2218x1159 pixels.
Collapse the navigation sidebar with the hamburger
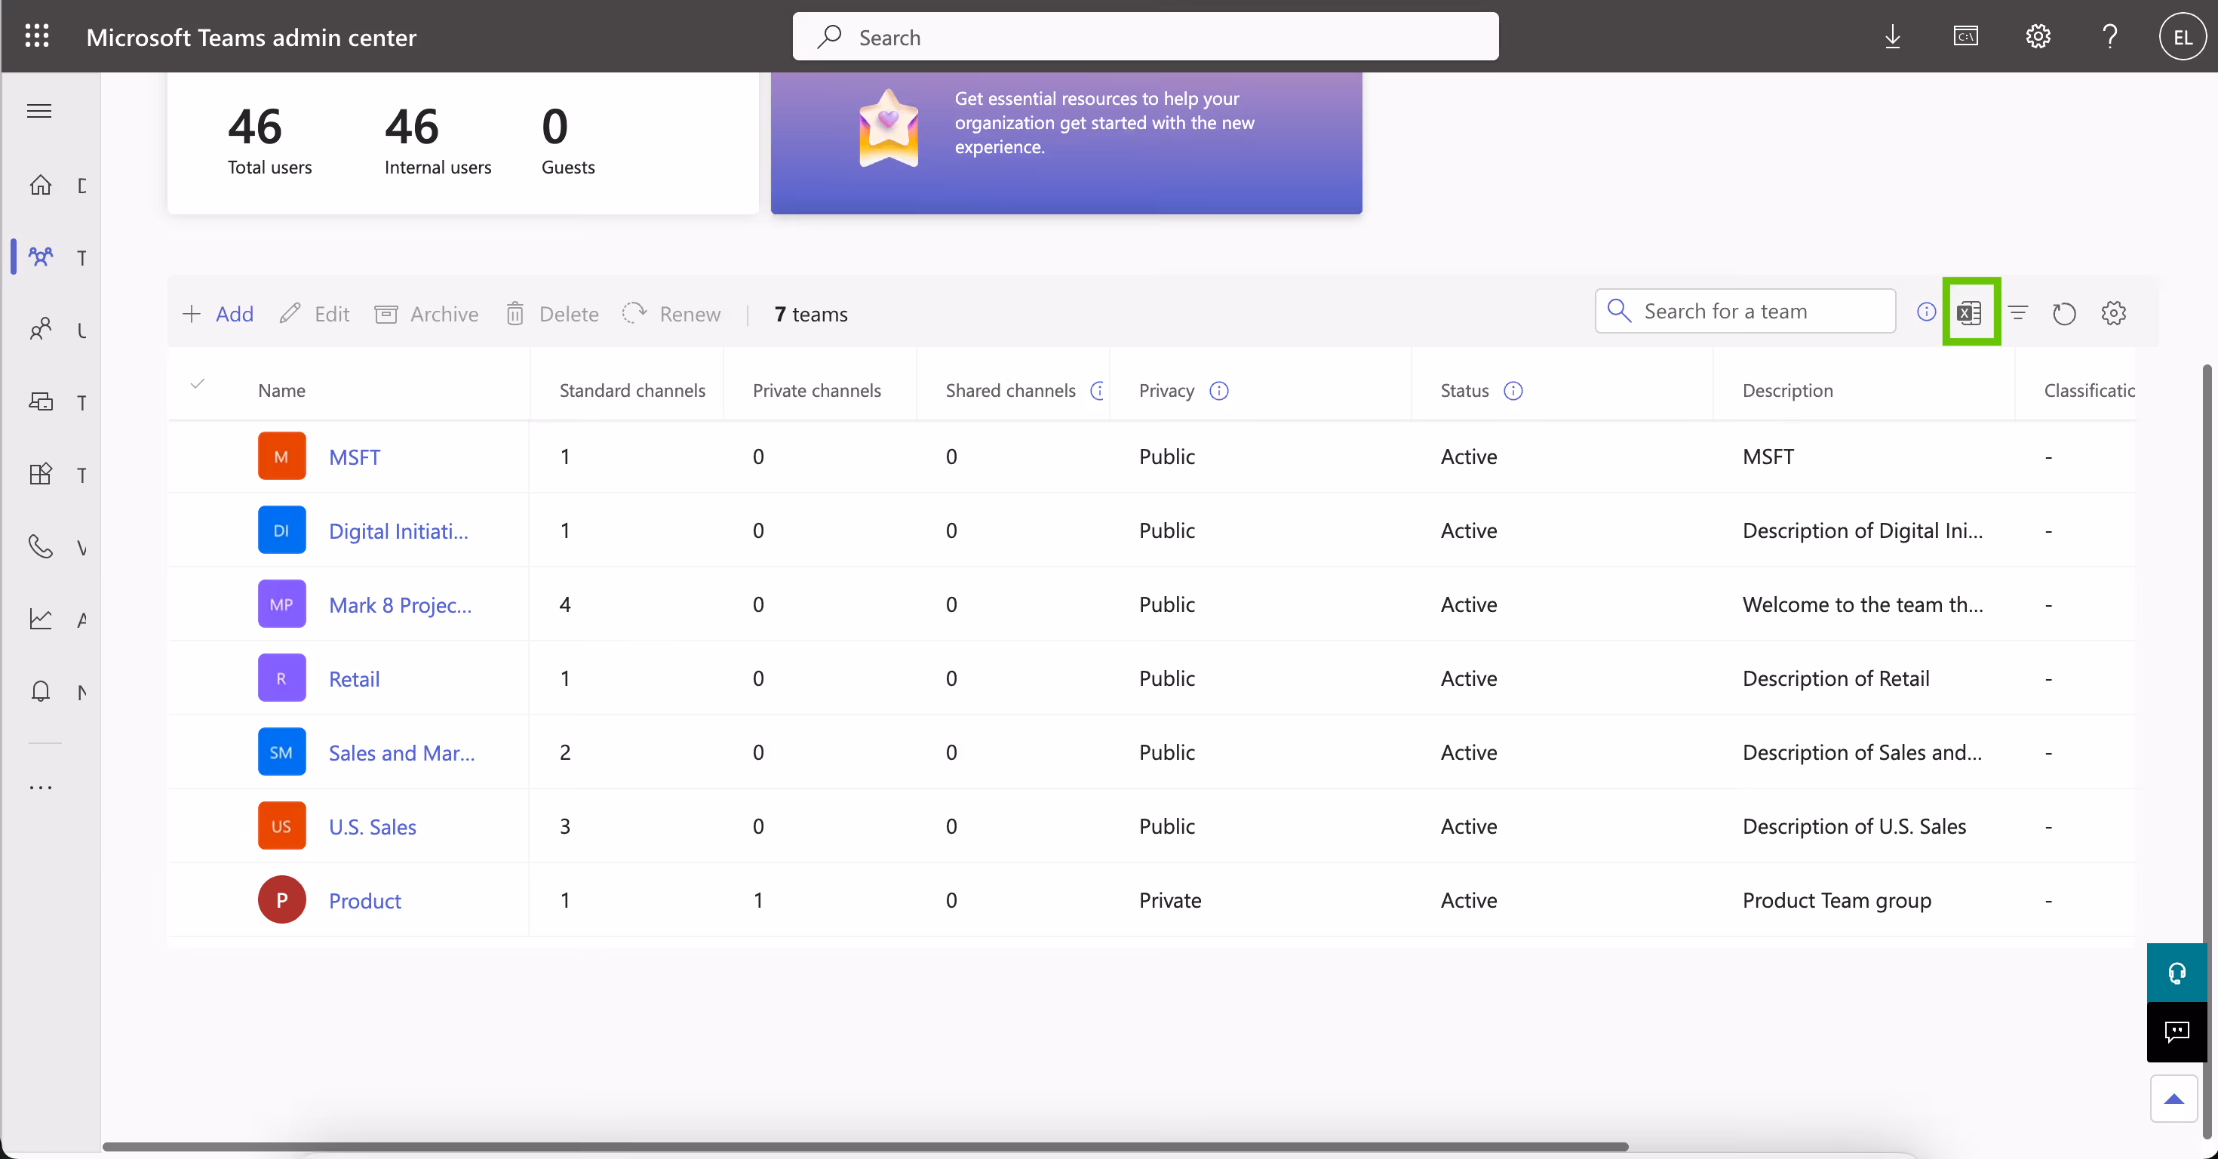point(38,111)
